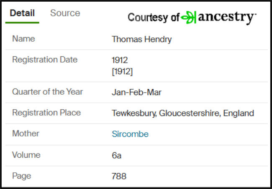This screenshot has width=272, height=189.
Task: Click the bracketed [1912] date text
Action: point(122,71)
